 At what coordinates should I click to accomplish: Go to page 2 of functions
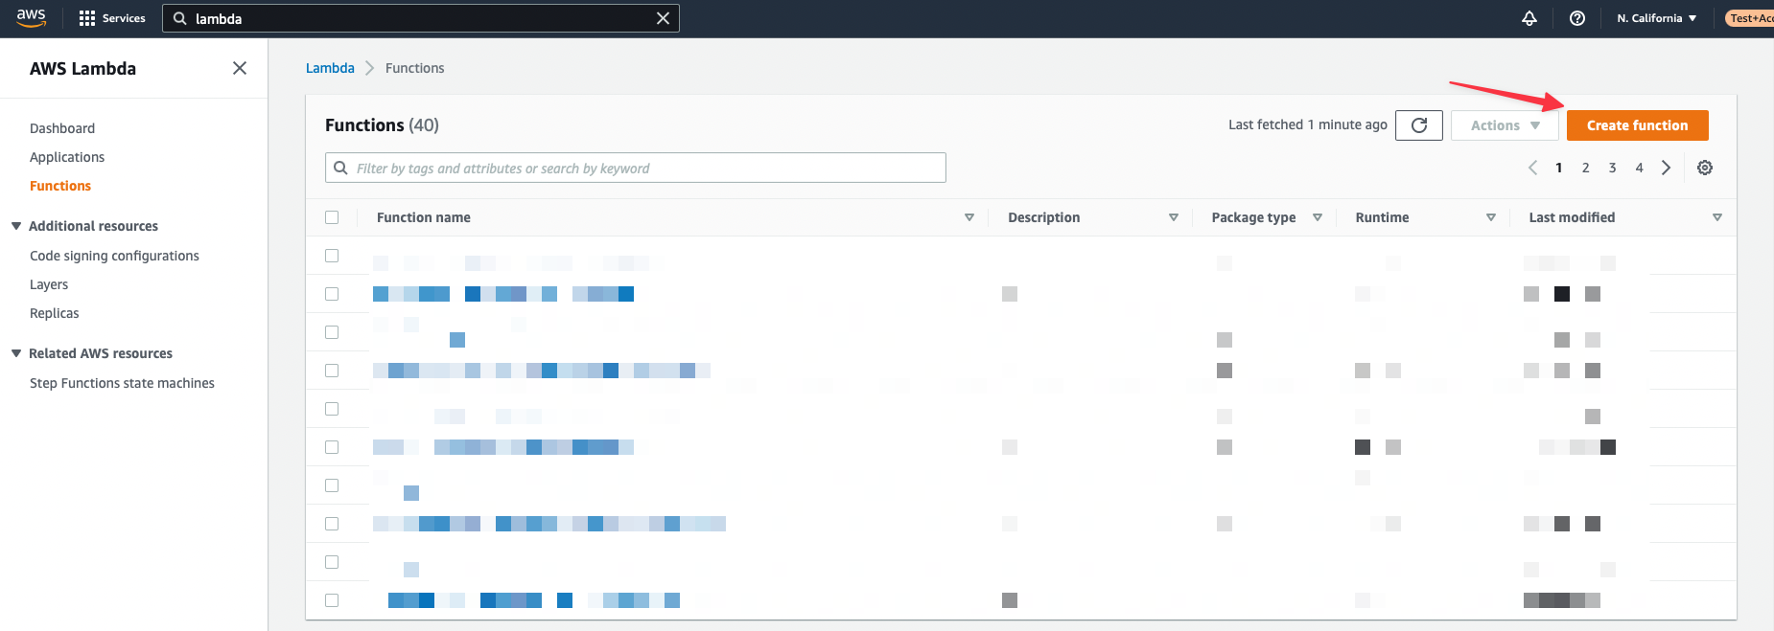(x=1586, y=168)
